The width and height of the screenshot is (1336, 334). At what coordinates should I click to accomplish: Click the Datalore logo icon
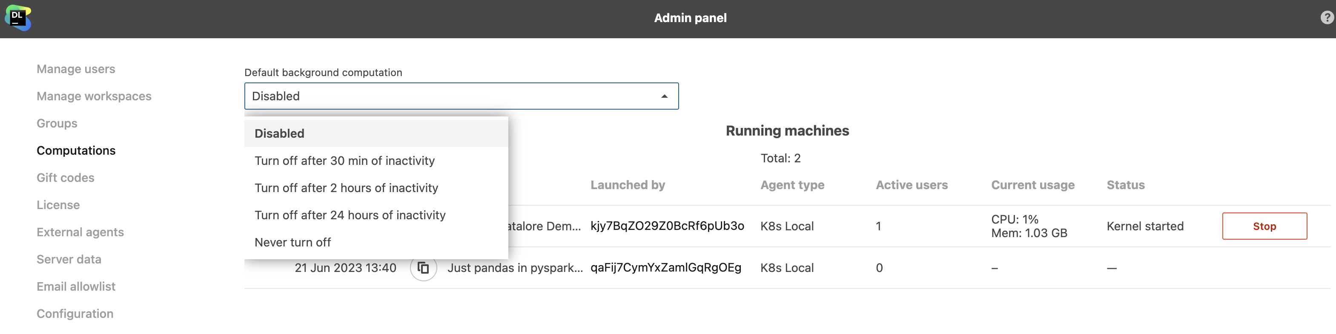[x=17, y=18]
